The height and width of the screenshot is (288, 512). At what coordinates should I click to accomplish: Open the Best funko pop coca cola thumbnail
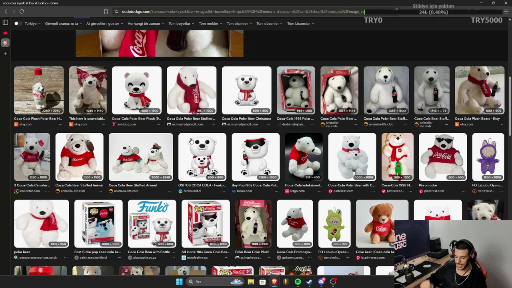(x=98, y=224)
